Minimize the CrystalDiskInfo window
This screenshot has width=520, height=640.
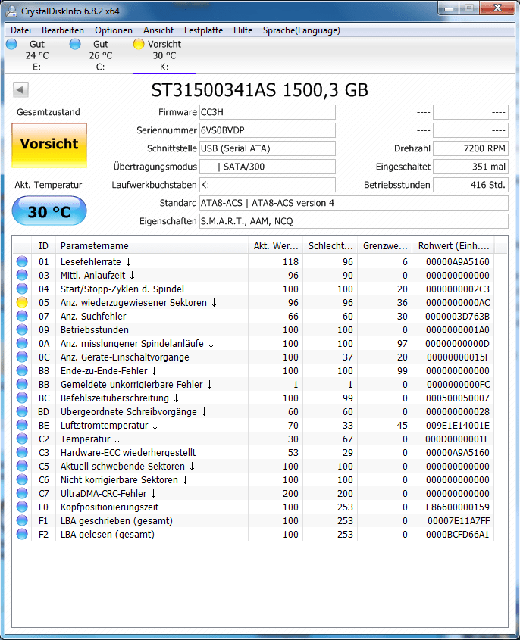(x=449, y=8)
